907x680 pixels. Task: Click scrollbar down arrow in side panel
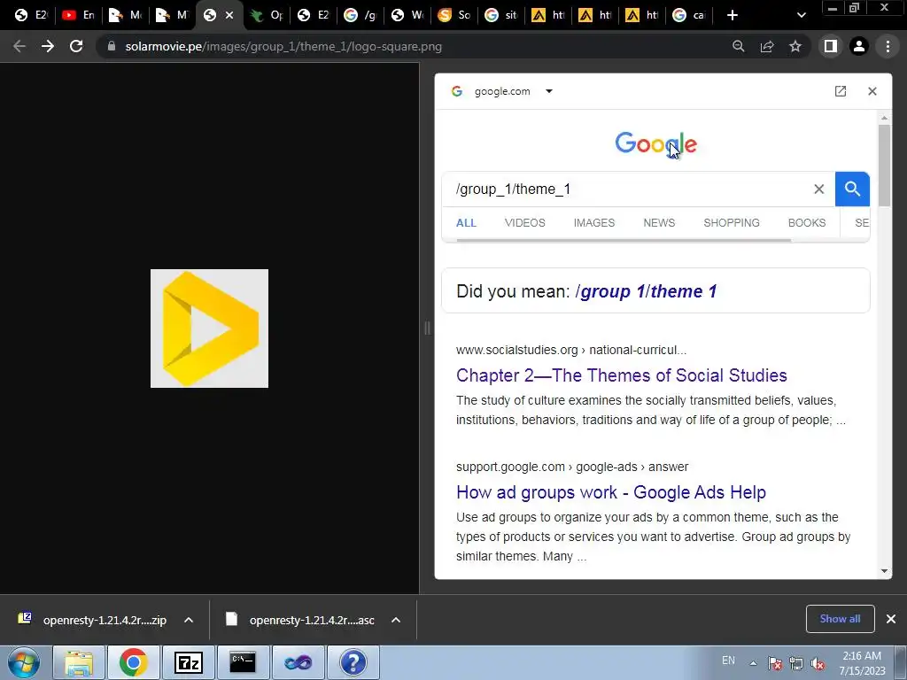884,571
